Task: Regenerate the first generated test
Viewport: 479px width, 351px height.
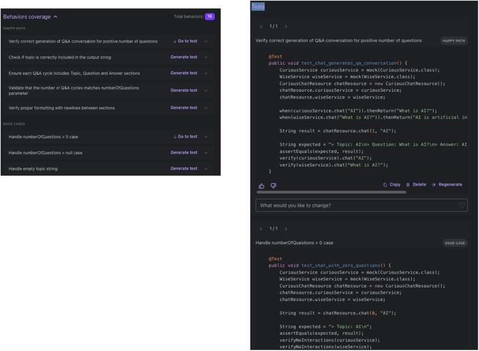Action: [447, 185]
